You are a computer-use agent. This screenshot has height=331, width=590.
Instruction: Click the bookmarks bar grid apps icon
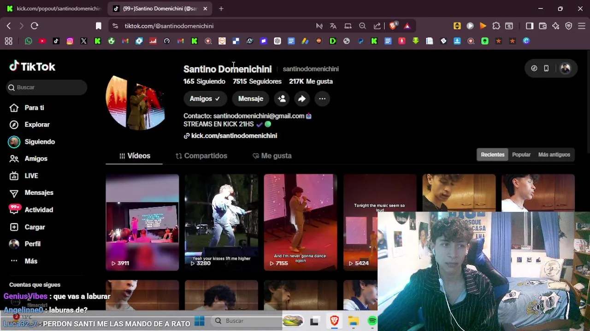[8, 41]
